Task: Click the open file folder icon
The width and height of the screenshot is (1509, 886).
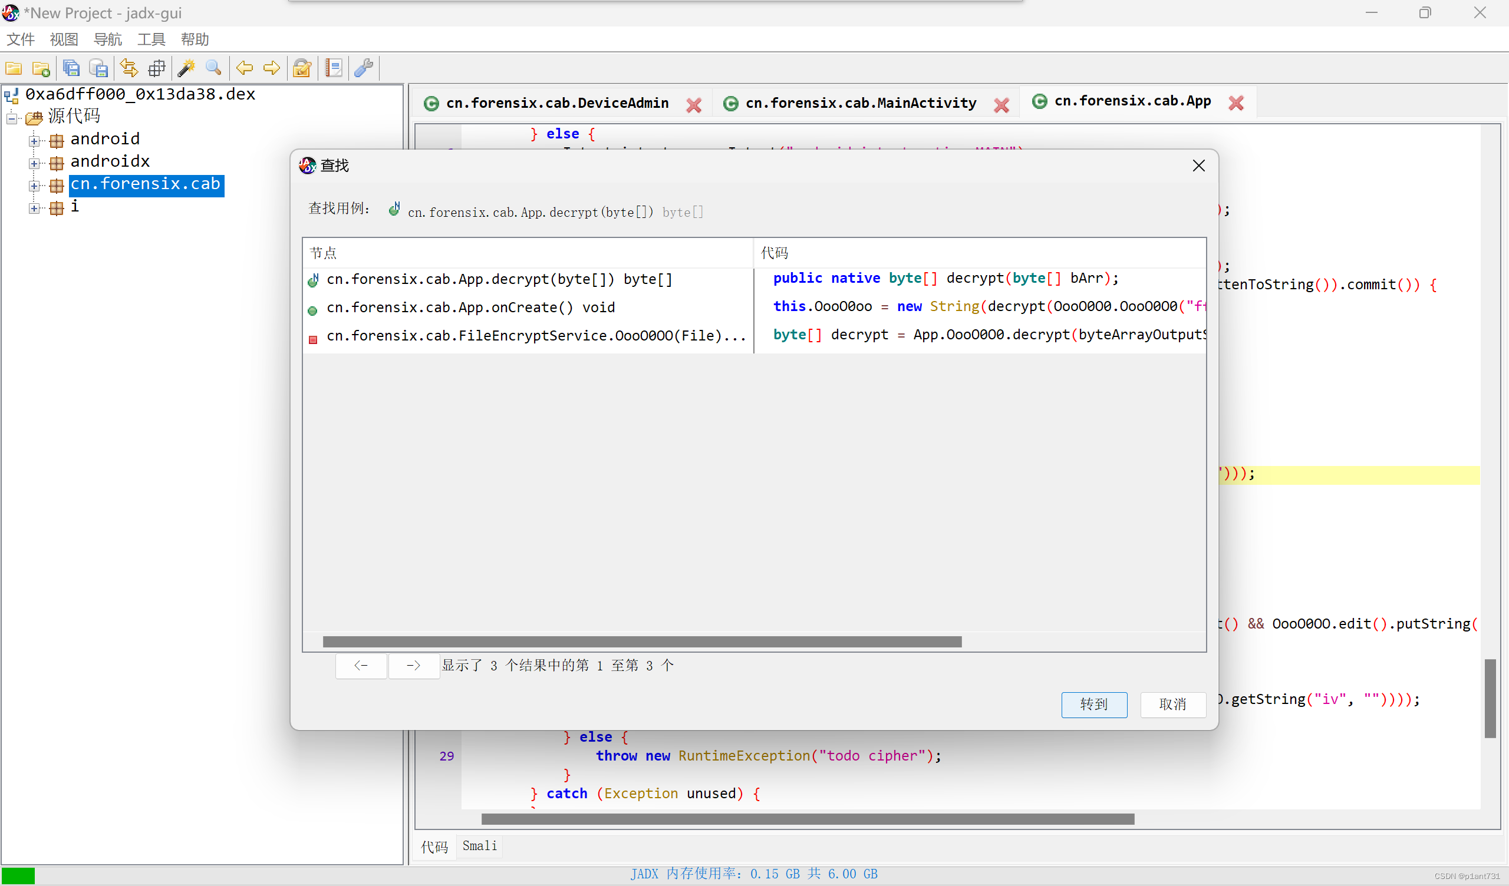Action: (13, 68)
